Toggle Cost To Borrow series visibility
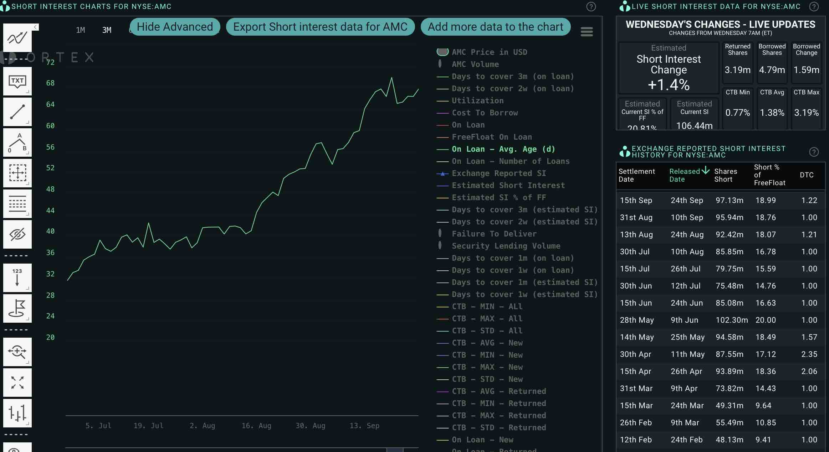829x452 pixels. 485,113
